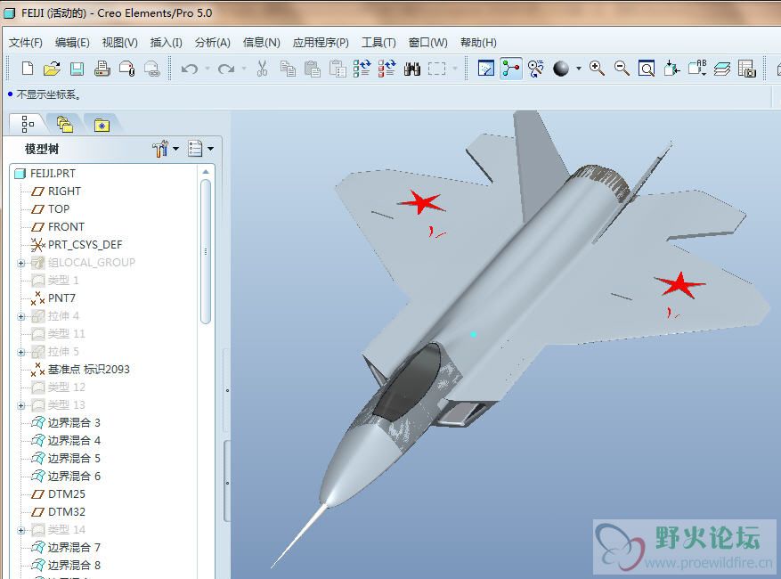Click the paste clipboard icon

313,69
